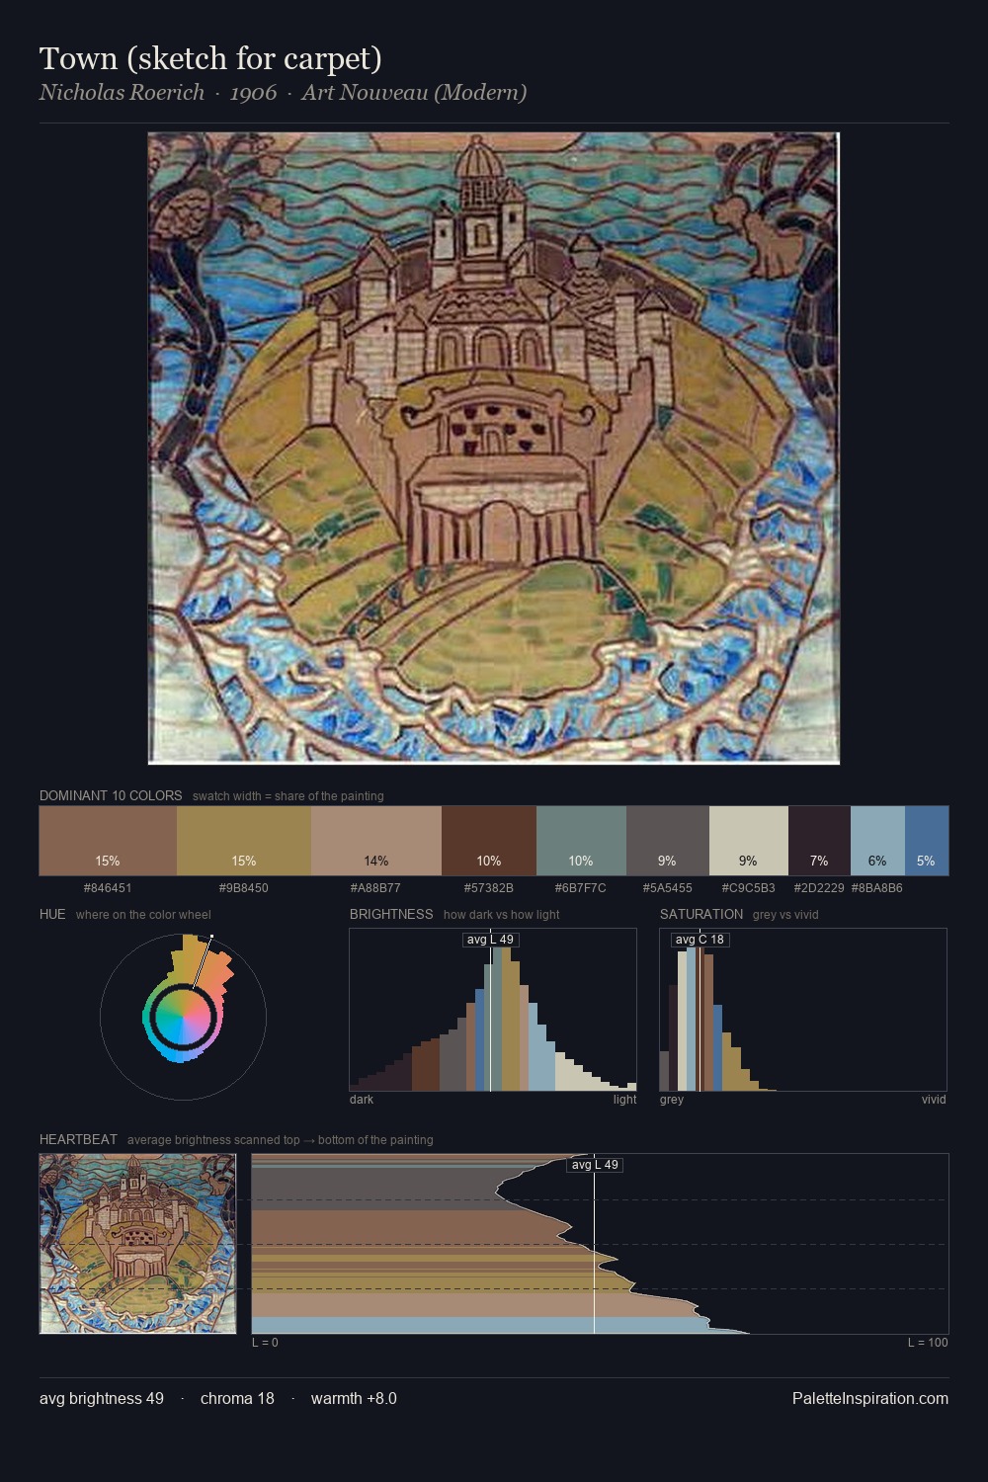988x1482 pixels.
Task: Click the 'grey' axis label
Action: coord(672,1100)
